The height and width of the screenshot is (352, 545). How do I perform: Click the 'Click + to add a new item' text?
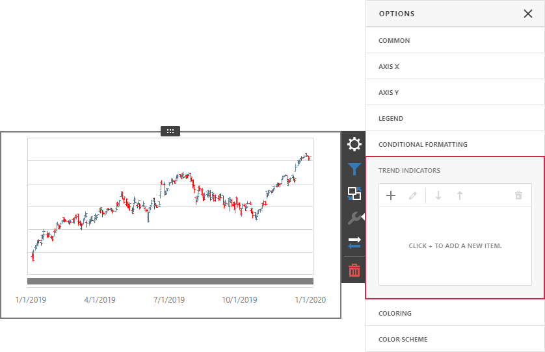tap(455, 245)
